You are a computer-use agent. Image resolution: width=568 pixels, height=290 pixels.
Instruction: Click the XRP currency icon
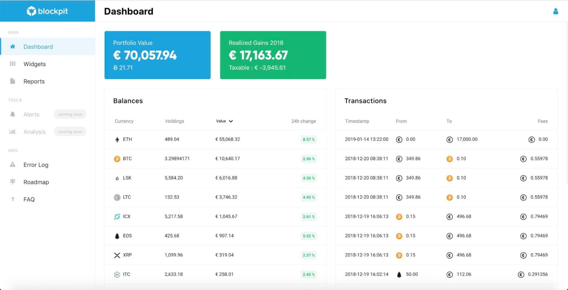click(x=117, y=255)
